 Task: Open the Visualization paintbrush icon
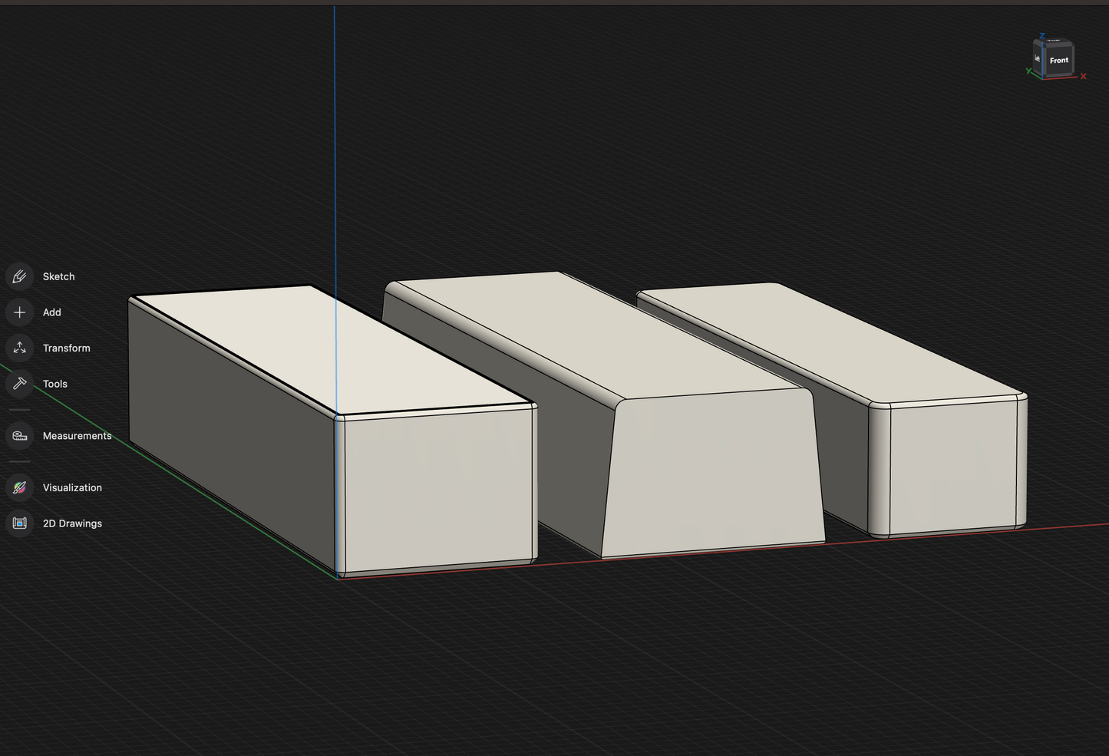20,487
